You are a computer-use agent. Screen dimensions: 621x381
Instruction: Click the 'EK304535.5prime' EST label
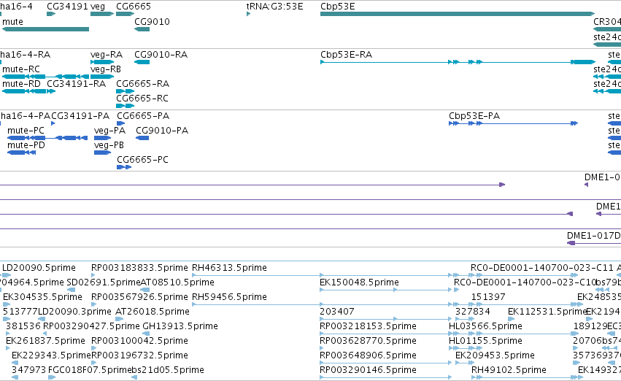(42, 297)
